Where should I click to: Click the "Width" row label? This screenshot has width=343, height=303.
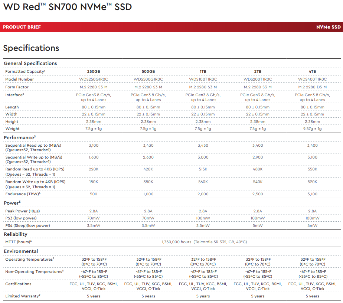[11, 114]
